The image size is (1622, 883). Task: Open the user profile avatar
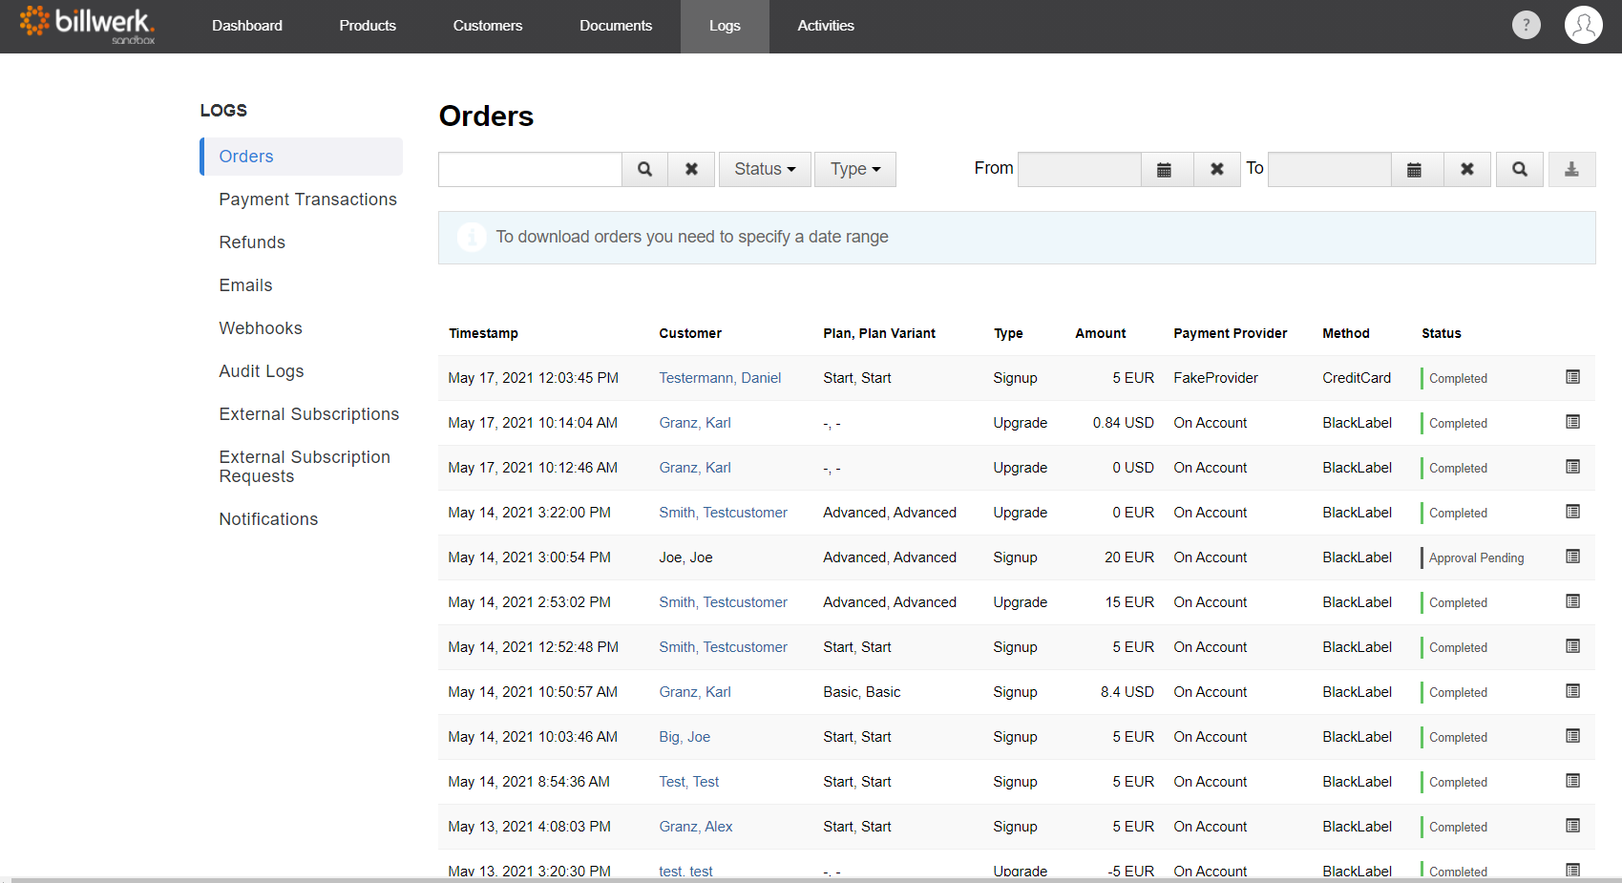point(1583,25)
